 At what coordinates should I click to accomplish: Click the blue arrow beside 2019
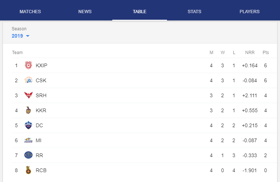[x=28, y=36]
